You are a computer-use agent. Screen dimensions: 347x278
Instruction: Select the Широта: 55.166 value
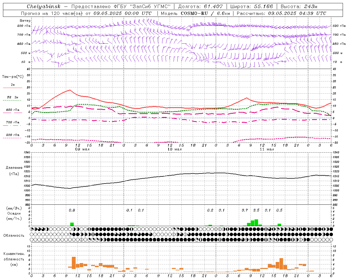(x=252, y=7)
